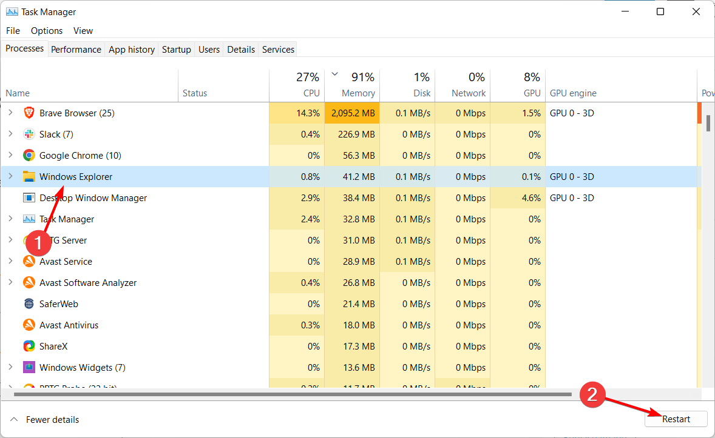Screen dimensions: 715x438
Task: Sort by GPU engine column header
Action: coord(621,85)
